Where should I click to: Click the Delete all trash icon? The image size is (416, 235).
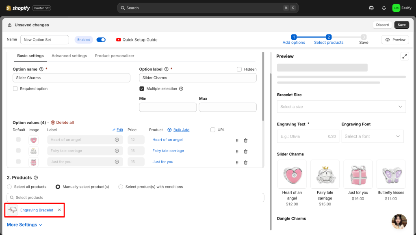53,123
